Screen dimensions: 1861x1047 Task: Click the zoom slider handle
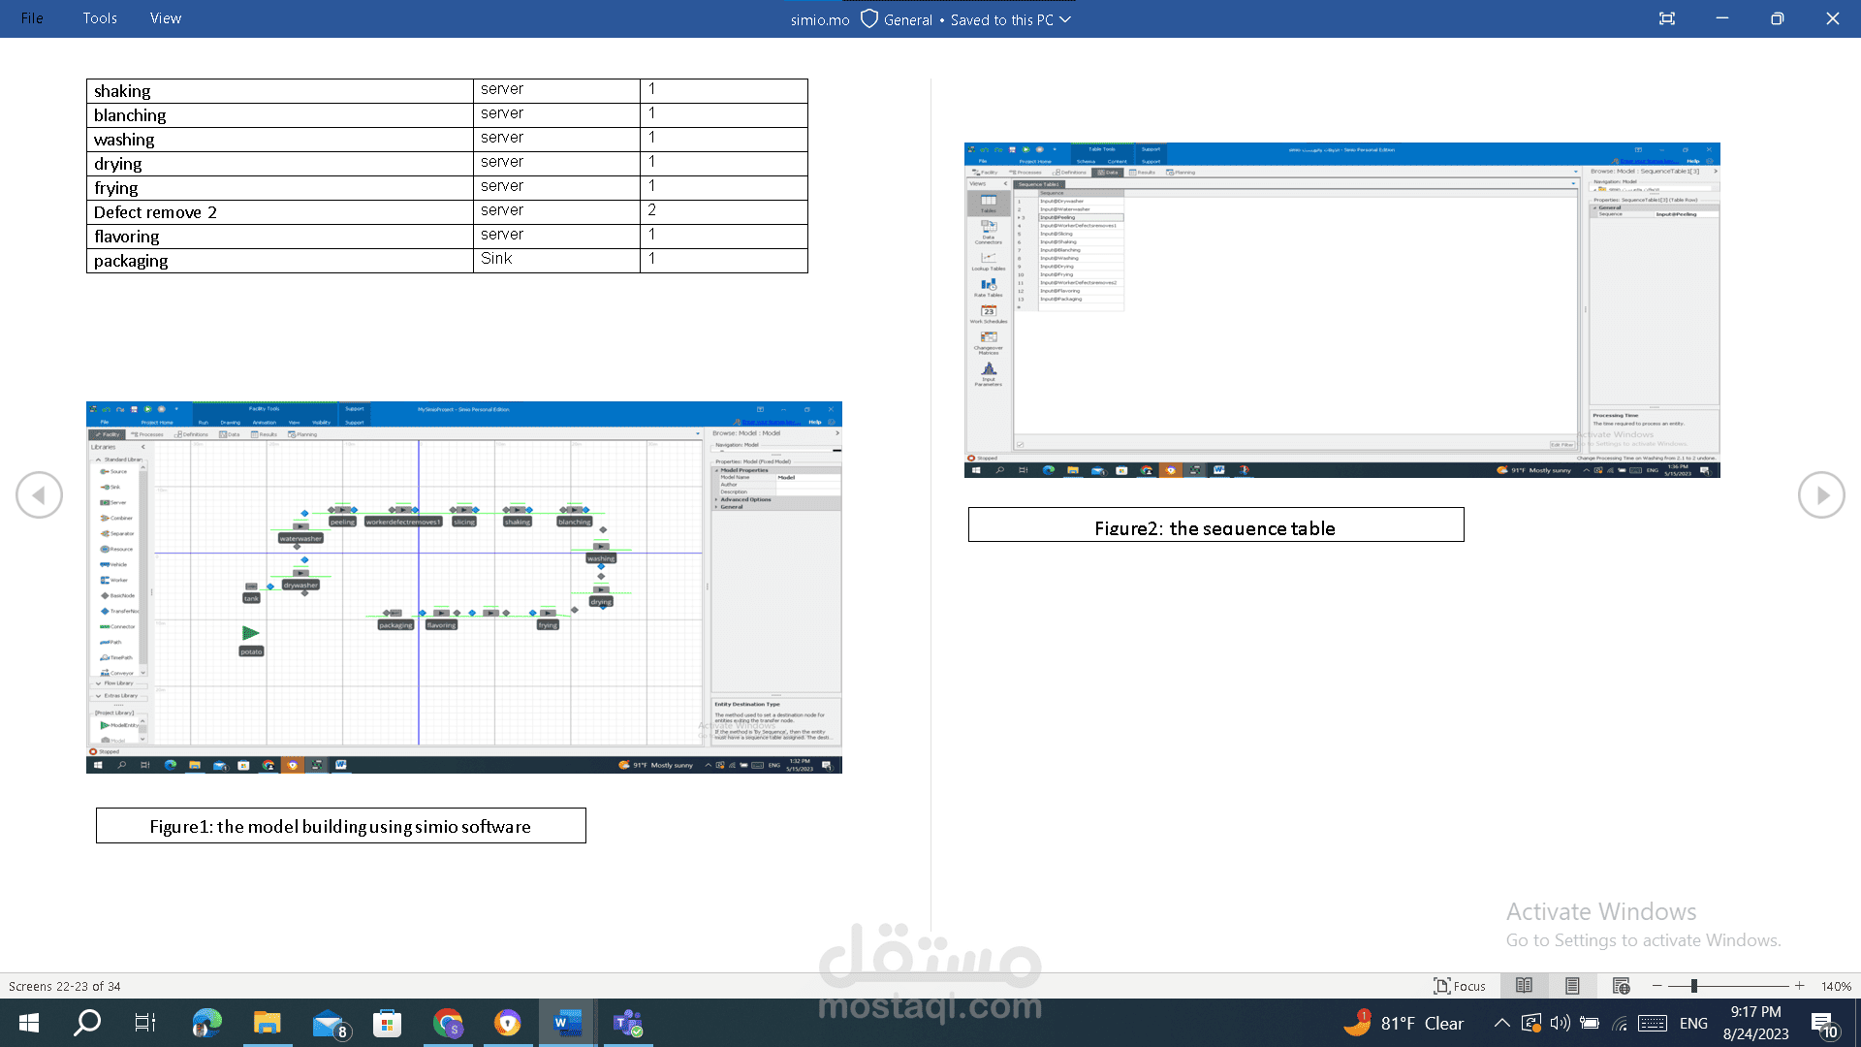pos(1693,986)
